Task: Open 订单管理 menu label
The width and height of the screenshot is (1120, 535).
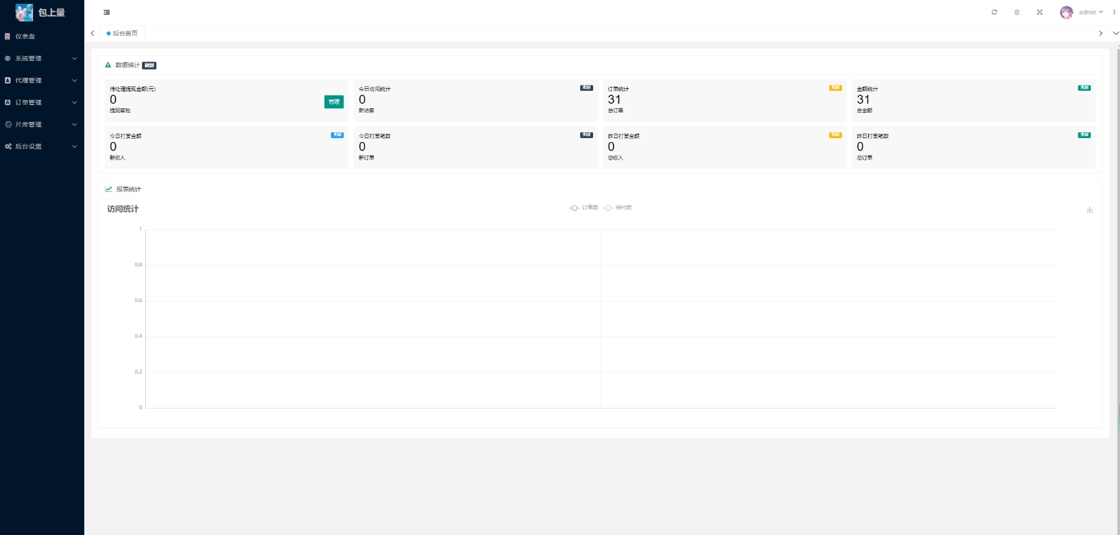Action: pos(29,102)
